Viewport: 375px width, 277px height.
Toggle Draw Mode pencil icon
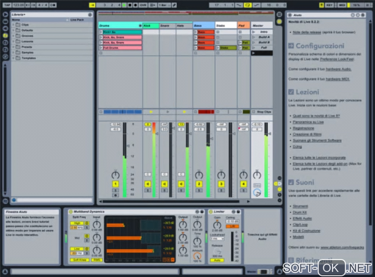(174, 5)
